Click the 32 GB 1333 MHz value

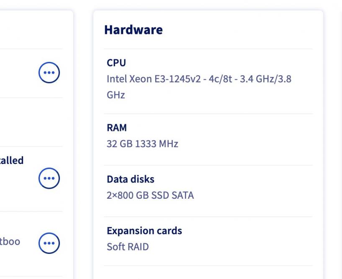point(142,144)
